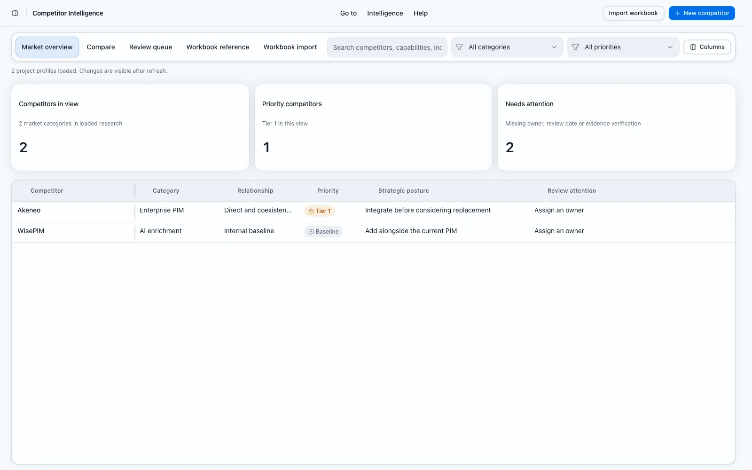This screenshot has height=470, width=752.
Task: Open the Columns chooser button
Action: click(707, 47)
